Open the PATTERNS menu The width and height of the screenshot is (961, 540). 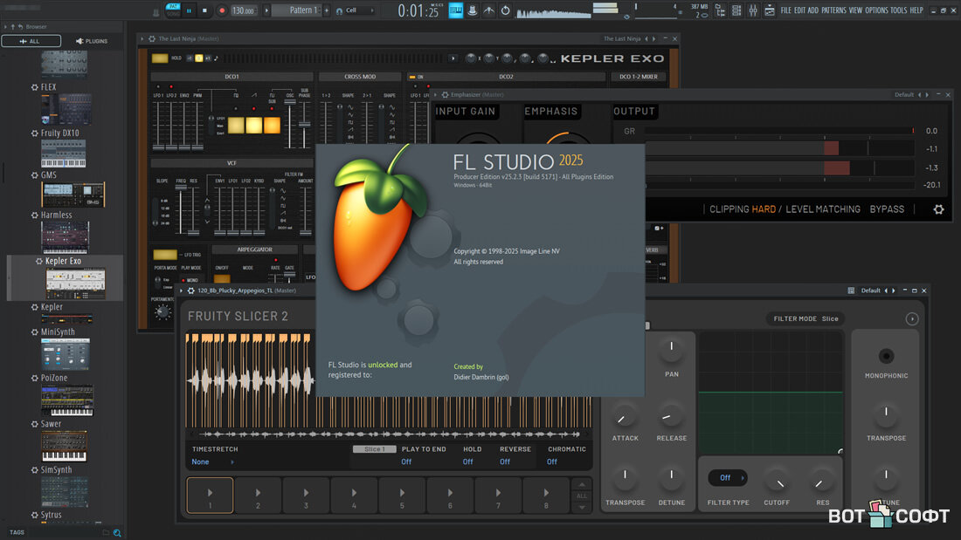[x=833, y=10]
